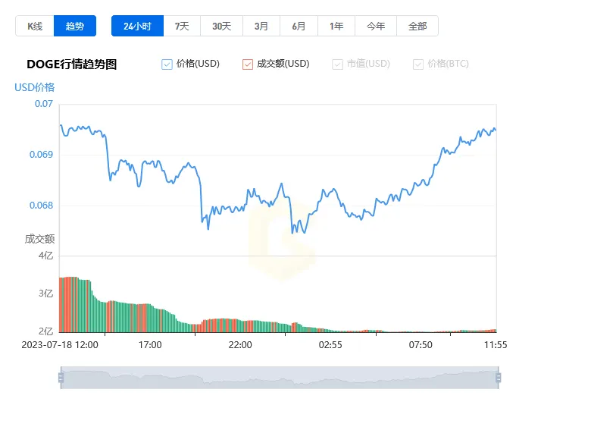Select the 24小时 time range
This screenshot has height=427, width=591.
137,26
